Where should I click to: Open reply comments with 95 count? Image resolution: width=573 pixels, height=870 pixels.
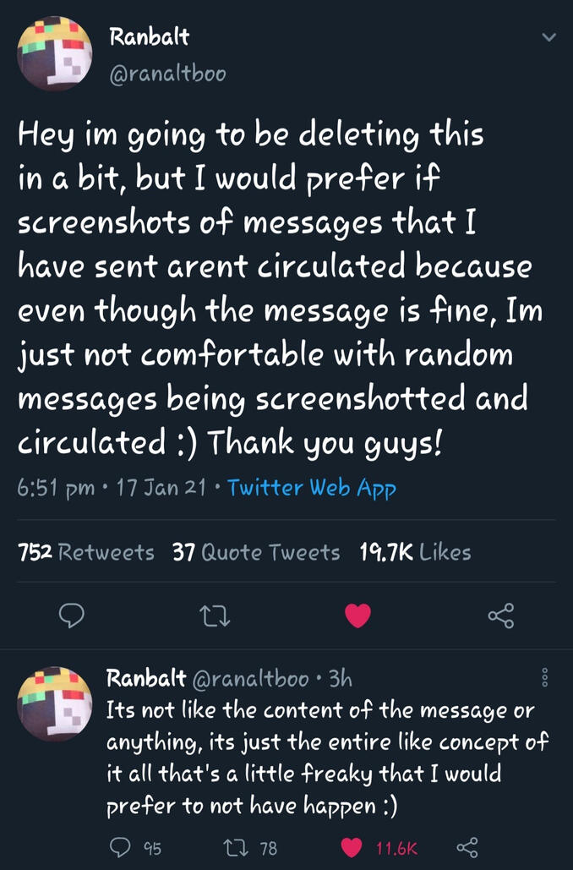click(120, 847)
